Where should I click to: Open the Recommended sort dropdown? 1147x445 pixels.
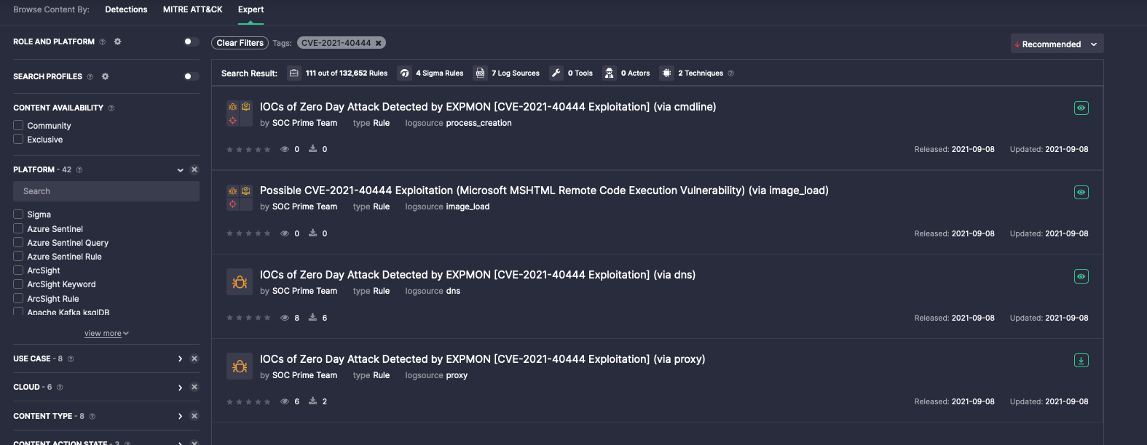(1057, 44)
